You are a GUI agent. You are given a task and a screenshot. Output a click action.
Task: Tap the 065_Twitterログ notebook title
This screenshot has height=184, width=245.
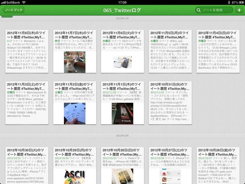click(122, 10)
